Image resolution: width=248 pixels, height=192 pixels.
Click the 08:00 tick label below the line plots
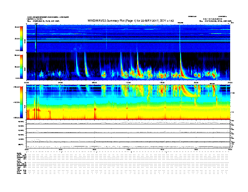tap(94, 149)
